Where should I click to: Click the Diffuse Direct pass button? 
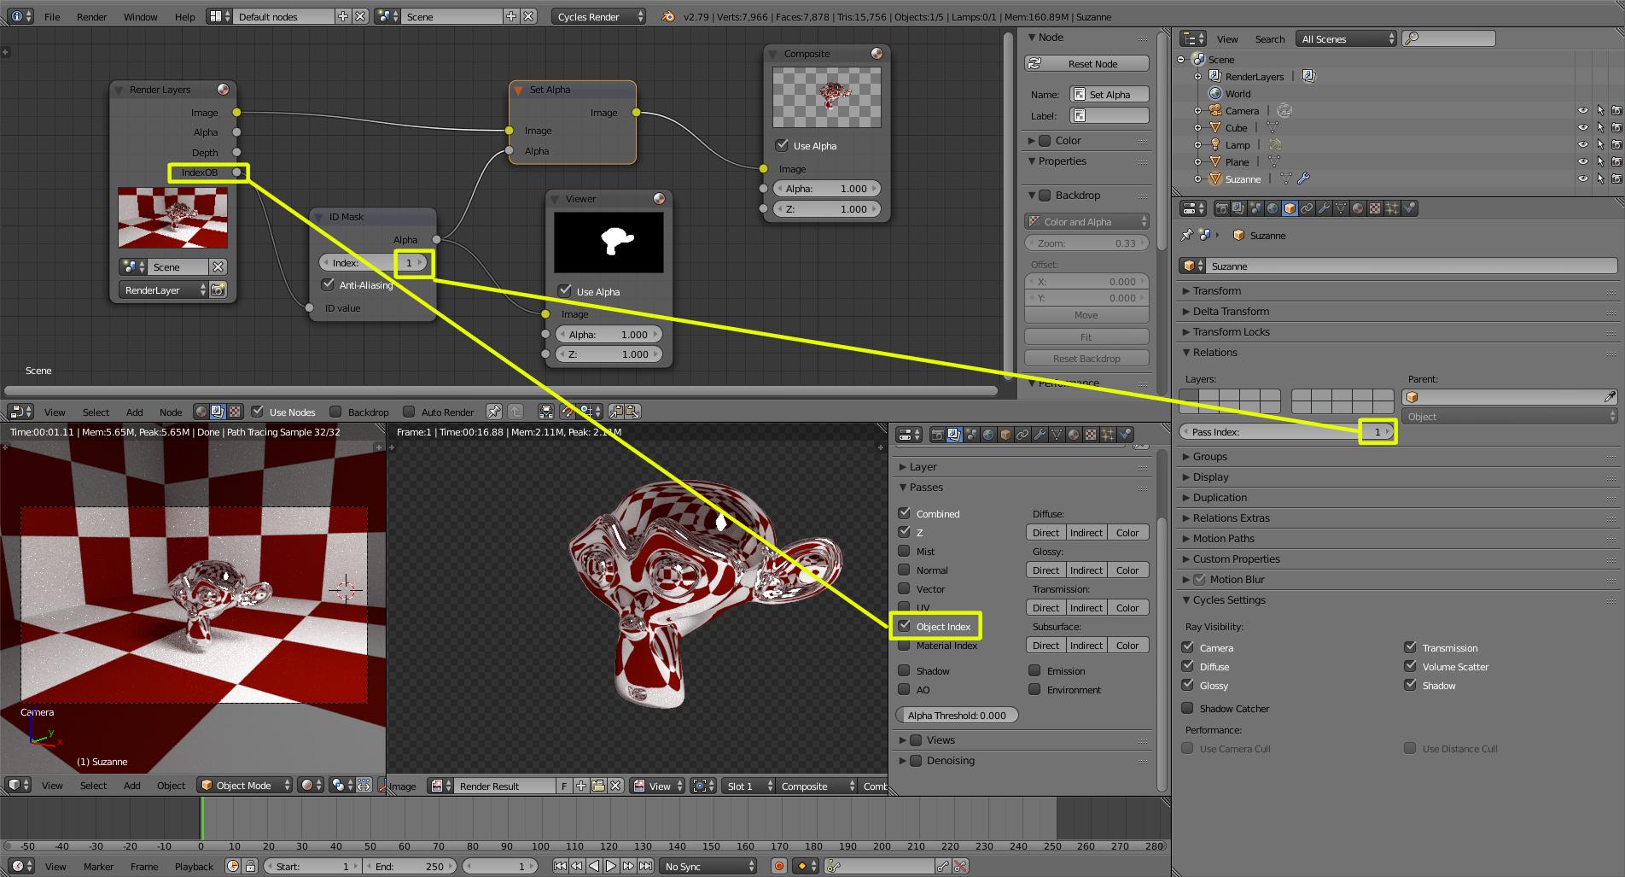coord(1045,532)
